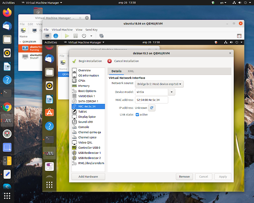This screenshot has height=203, width=254.
Task: Open guest system menu arrow
Action: pos(242,42)
